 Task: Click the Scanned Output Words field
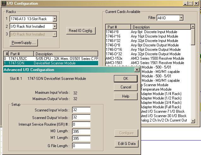point(81,117)
